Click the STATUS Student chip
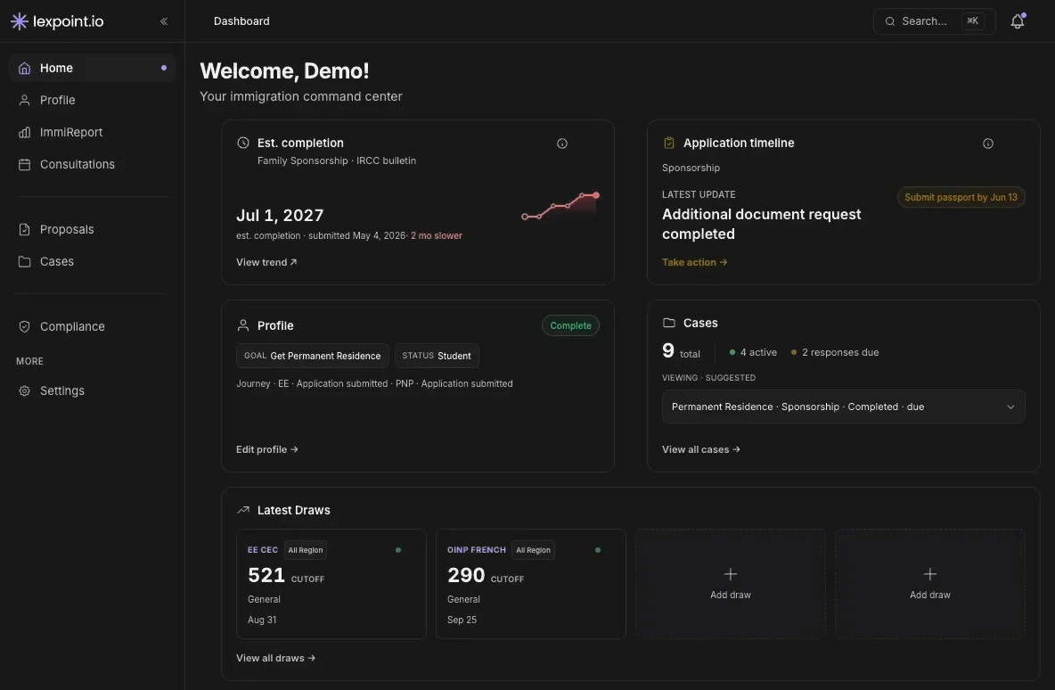Viewport: 1055px width, 690px height. 437,356
